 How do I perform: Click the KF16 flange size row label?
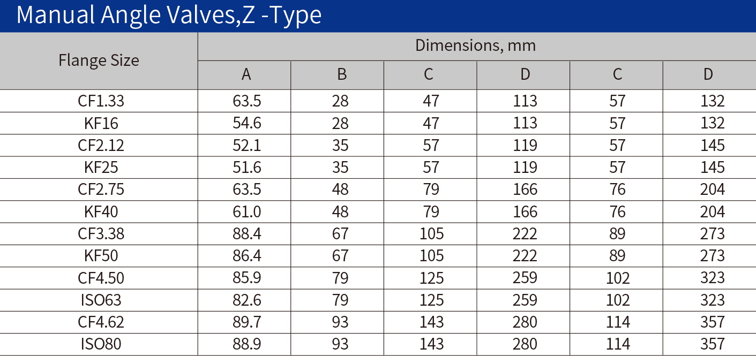click(x=101, y=123)
